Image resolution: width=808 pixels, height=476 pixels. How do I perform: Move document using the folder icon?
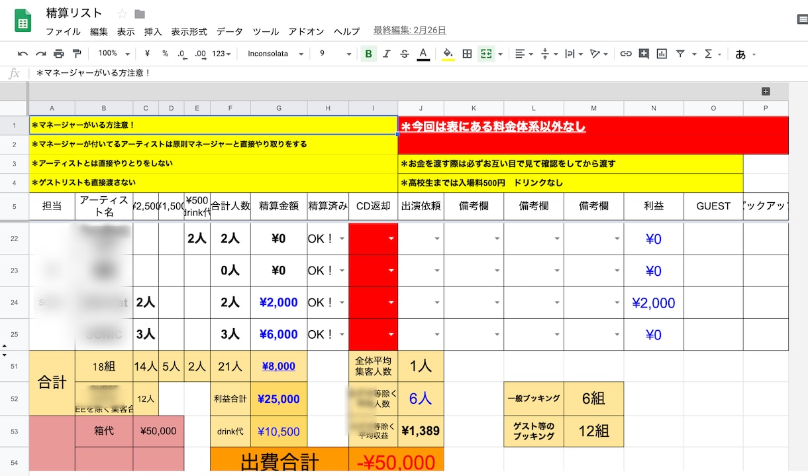pyautogui.click(x=140, y=14)
